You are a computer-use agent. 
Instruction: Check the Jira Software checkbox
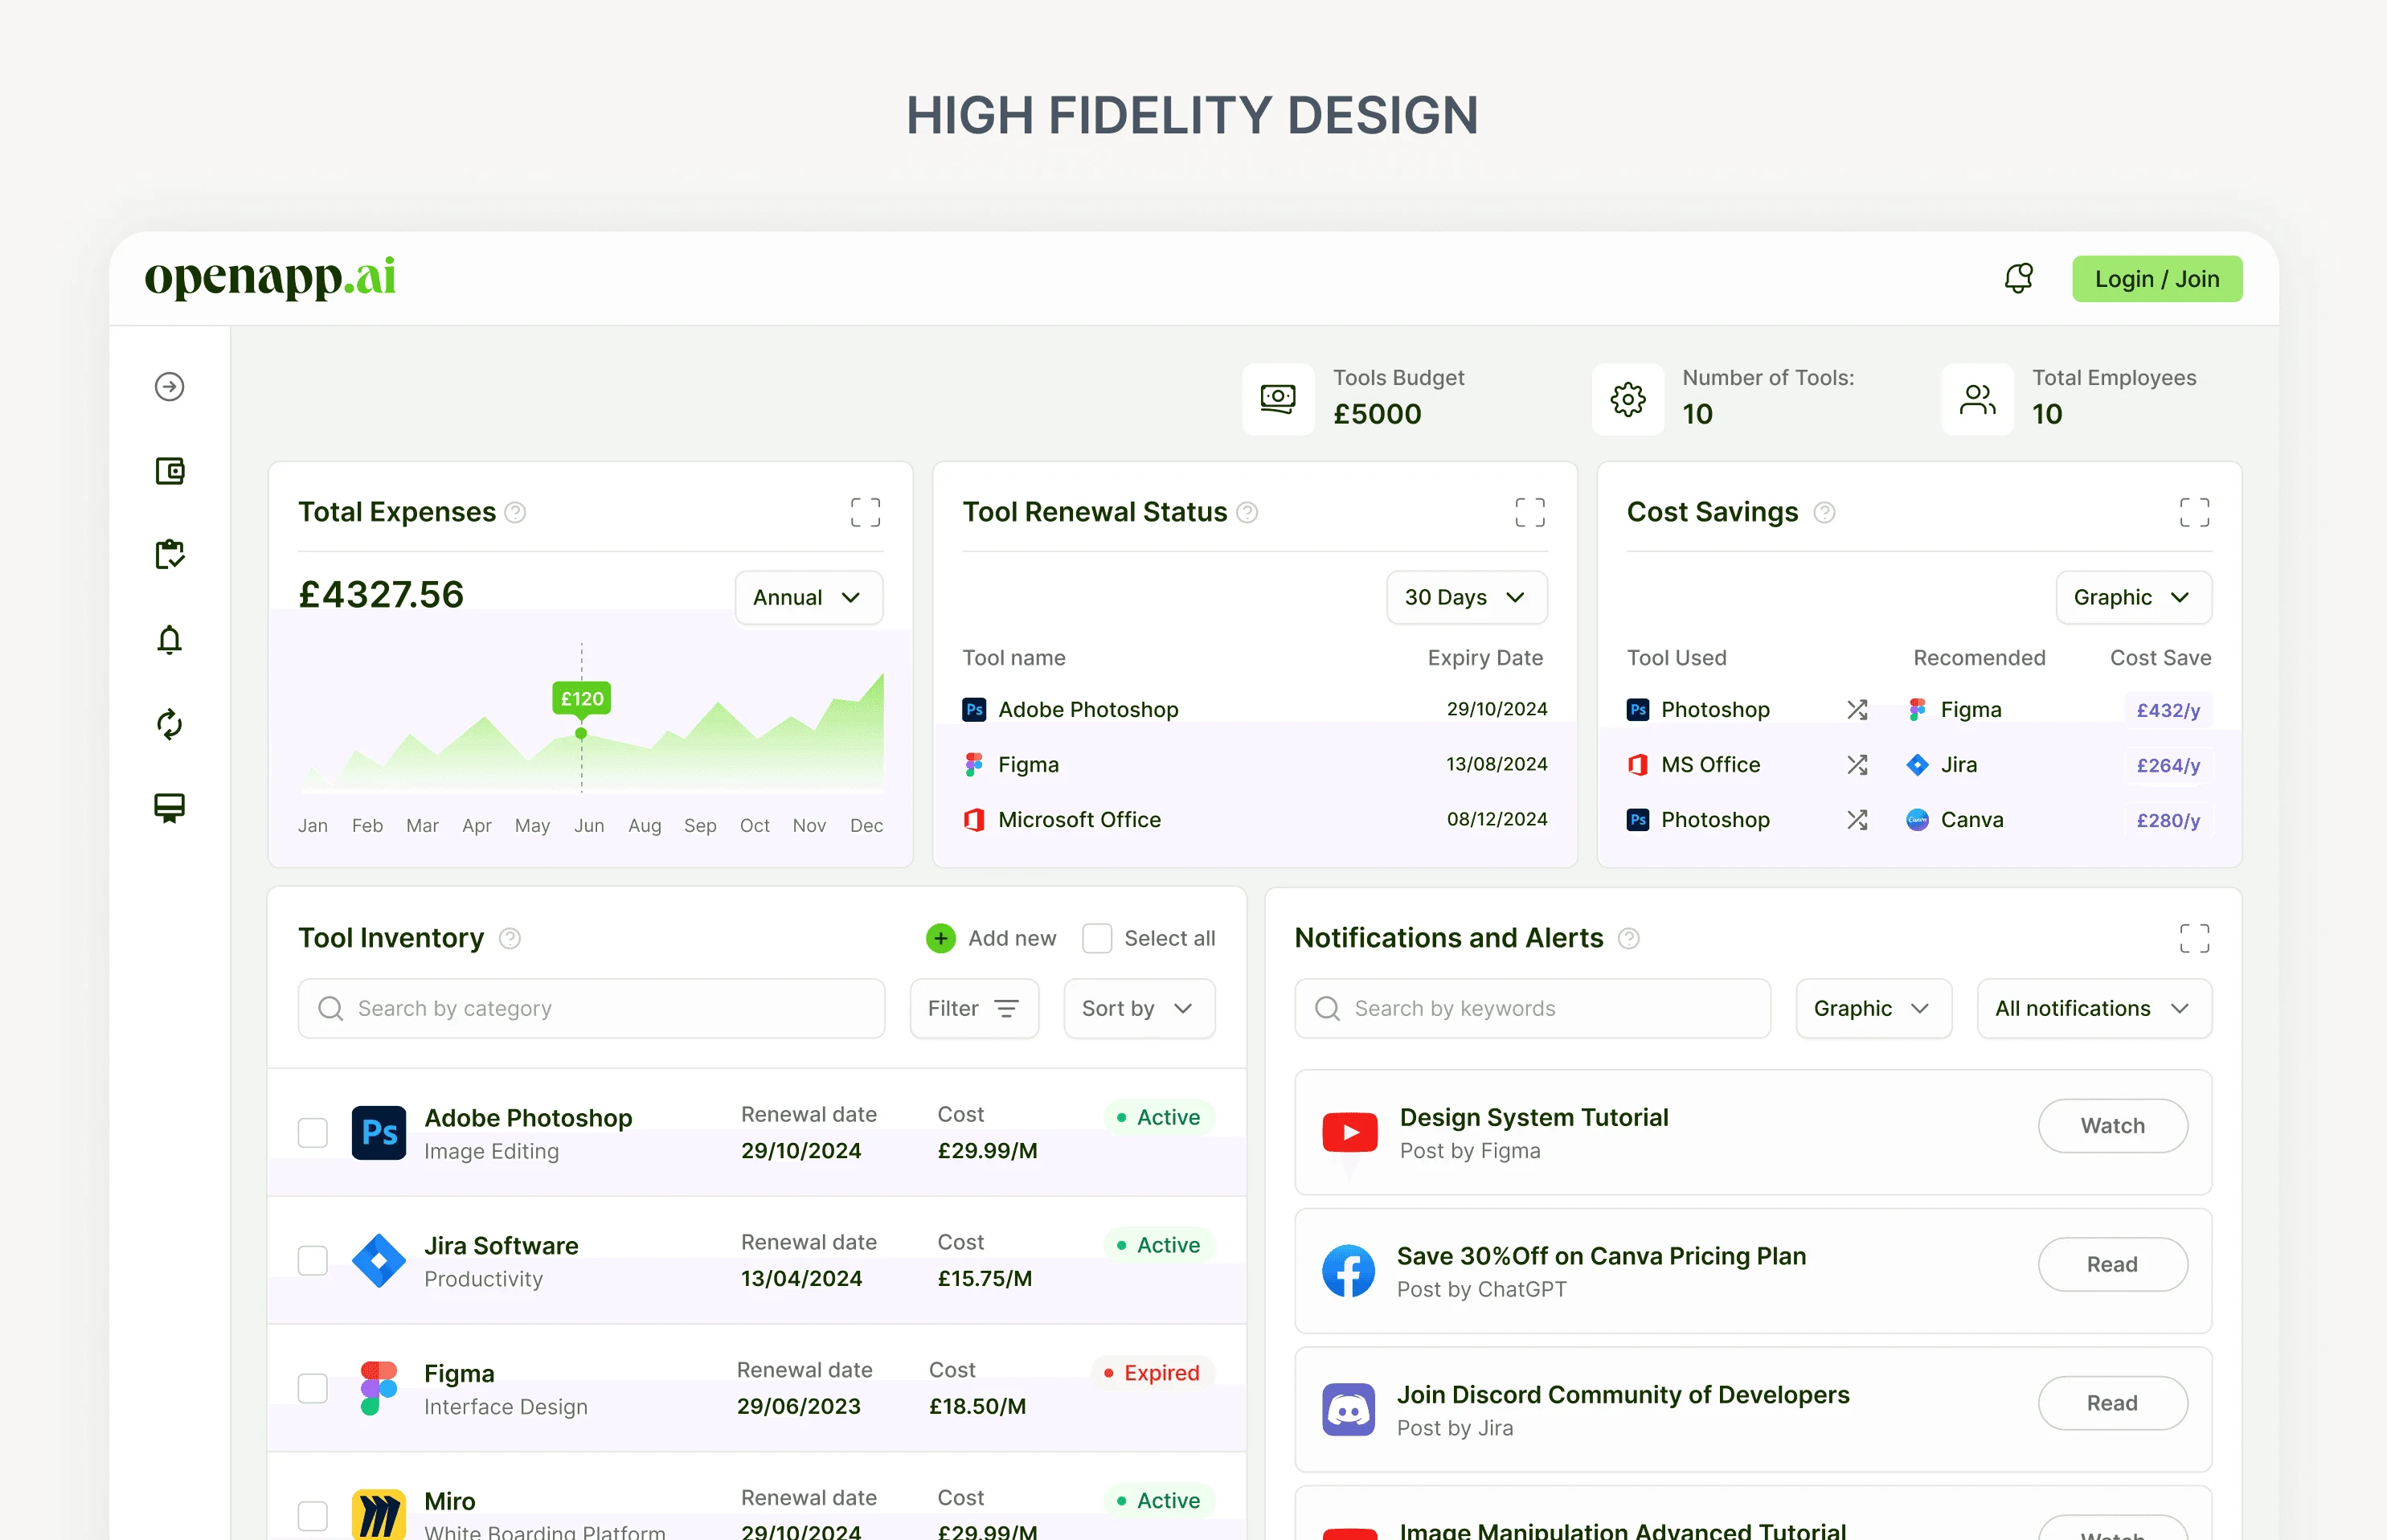pos(313,1260)
